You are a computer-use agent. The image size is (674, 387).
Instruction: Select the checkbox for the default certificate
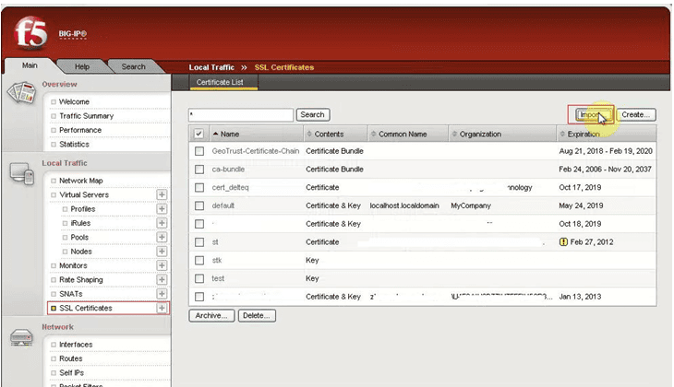click(x=199, y=205)
